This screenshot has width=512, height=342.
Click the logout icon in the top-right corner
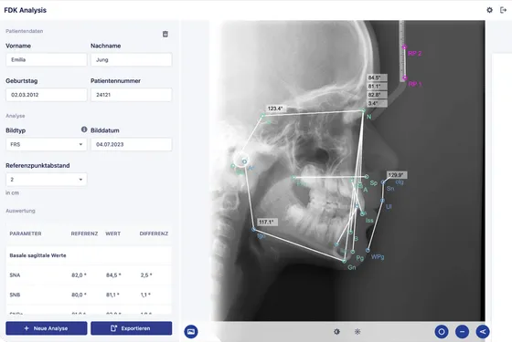click(503, 10)
